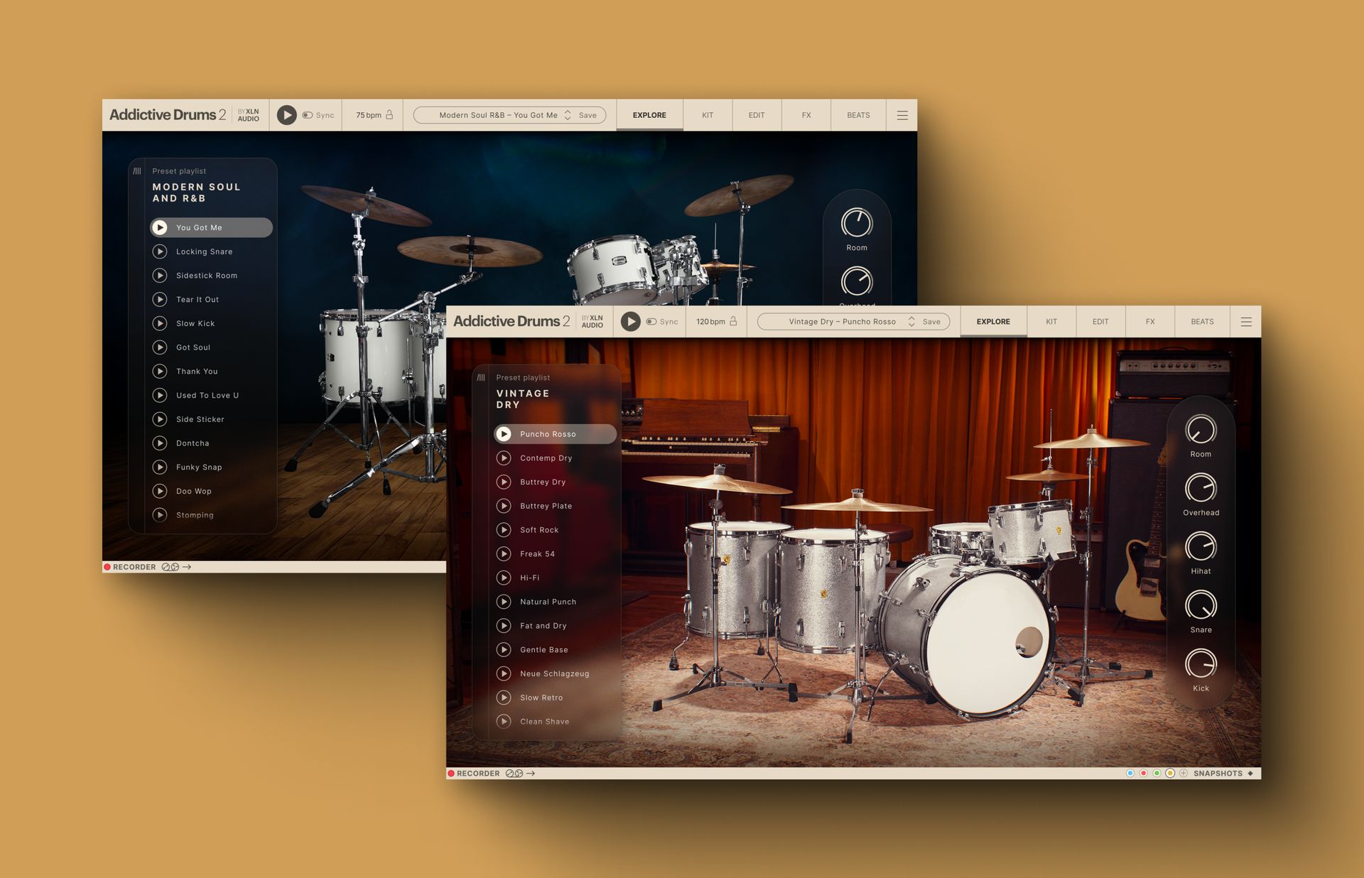Select the EXPLORE tab in front window

993,322
